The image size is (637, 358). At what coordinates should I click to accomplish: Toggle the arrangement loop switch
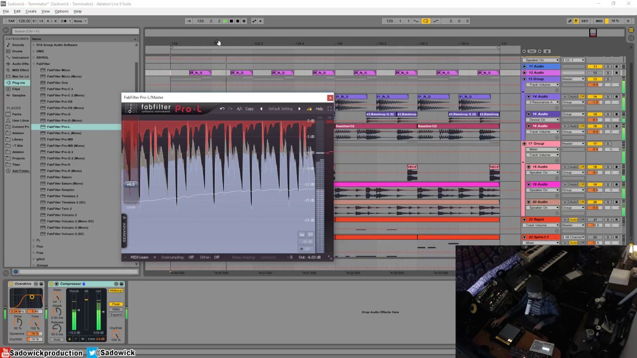coord(425,21)
